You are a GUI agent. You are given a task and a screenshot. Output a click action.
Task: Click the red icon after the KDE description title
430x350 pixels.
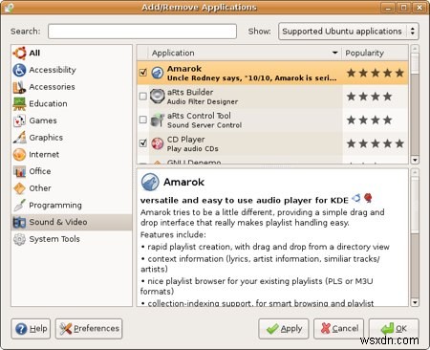(x=368, y=198)
